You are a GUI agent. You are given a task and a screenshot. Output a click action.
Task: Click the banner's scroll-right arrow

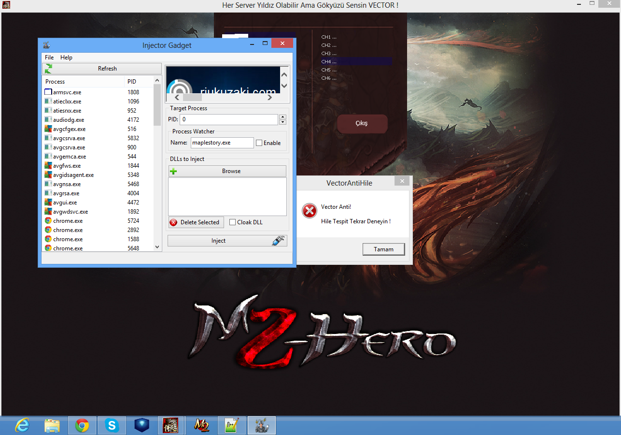[269, 97]
